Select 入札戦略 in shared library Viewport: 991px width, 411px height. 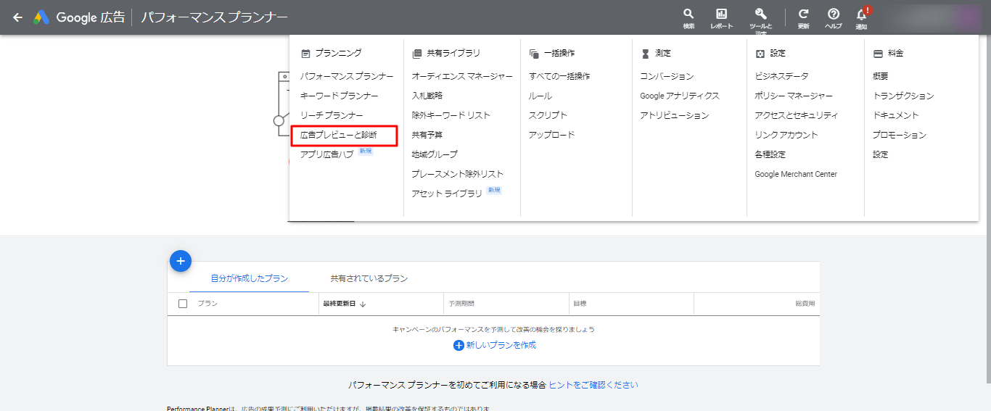click(427, 96)
